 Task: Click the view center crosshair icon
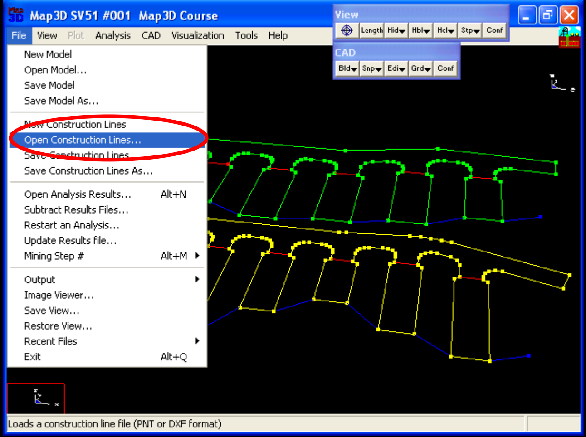tap(347, 30)
